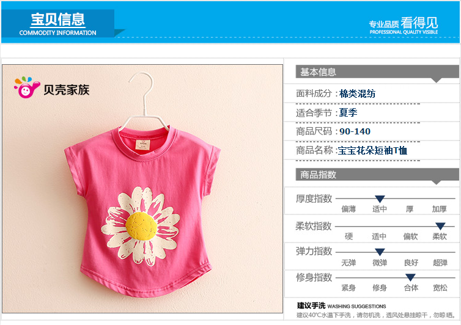Select the 宝贝信息 tab header
This screenshot has width=461, height=325.
pyautogui.click(x=58, y=23)
